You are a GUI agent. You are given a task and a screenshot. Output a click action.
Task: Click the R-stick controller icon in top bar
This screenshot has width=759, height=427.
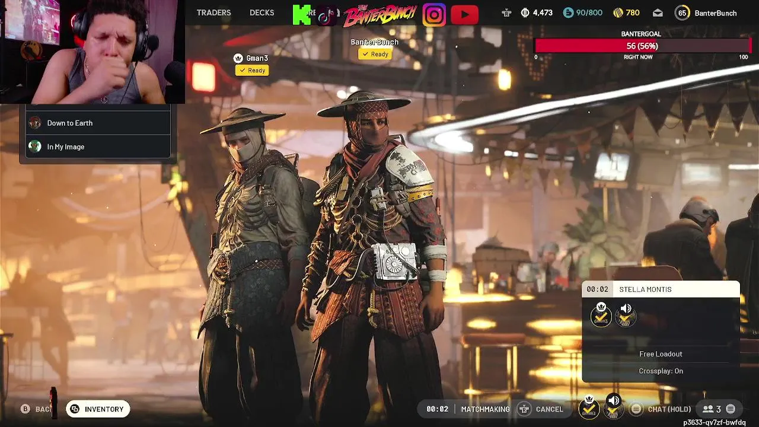tap(506, 12)
